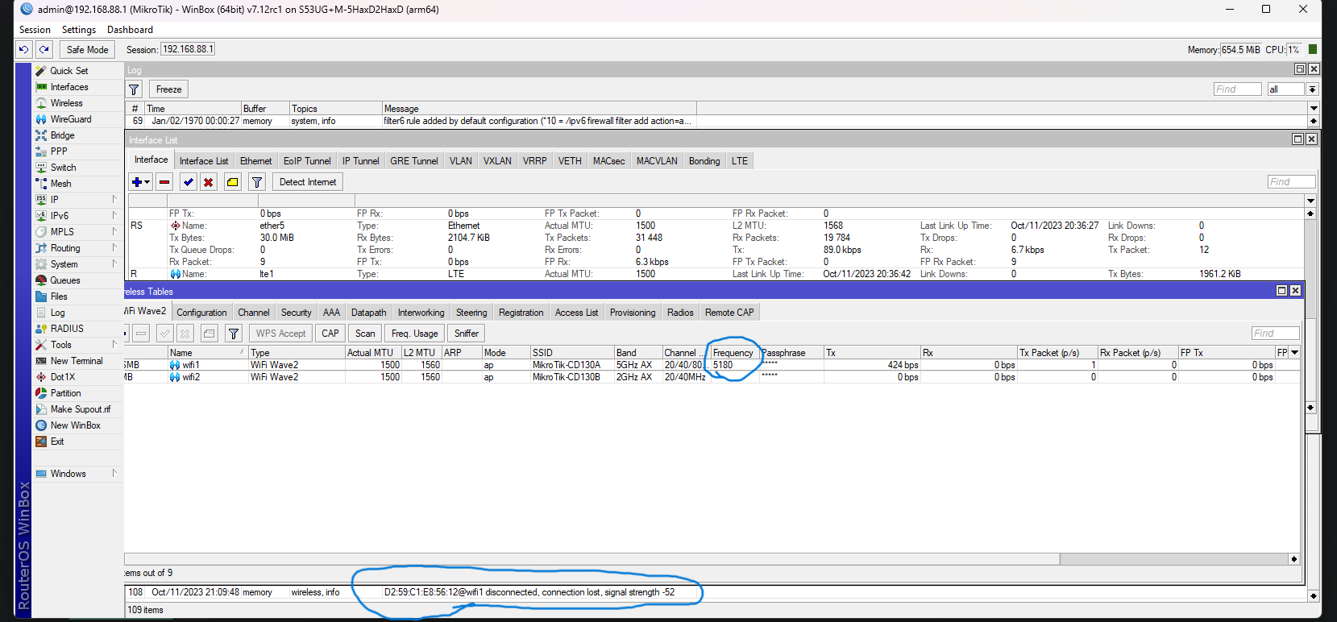This screenshot has height=622, width=1337.
Task: Open the Dashboard menu
Action: click(x=130, y=30)
